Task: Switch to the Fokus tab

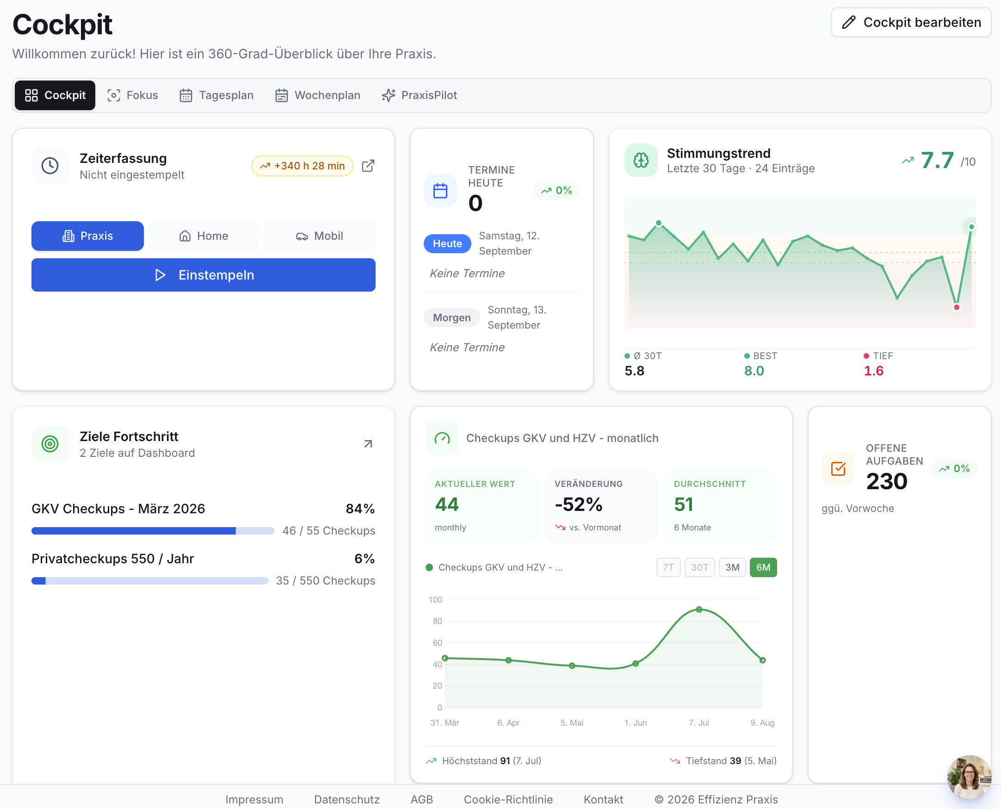Action: [133, 95]
